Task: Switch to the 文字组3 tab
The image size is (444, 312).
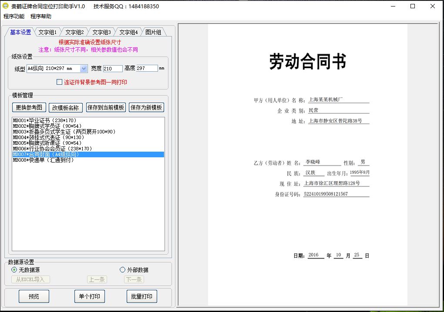Action: pos(101,32)
